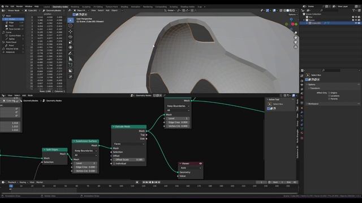
Task: Open the Keep Boundaries dropdown in upper node
Action: pos(178,106)
